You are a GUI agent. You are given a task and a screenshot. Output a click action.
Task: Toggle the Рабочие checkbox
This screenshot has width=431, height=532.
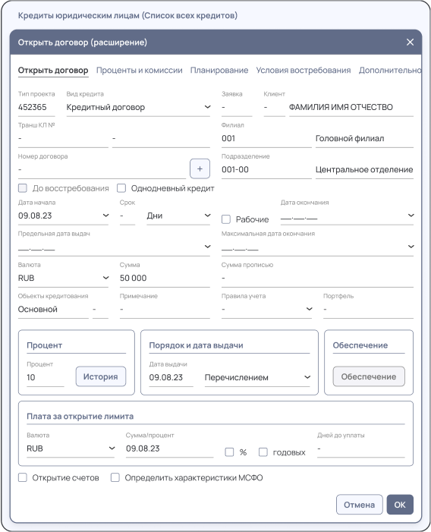[x=226, y=219]
